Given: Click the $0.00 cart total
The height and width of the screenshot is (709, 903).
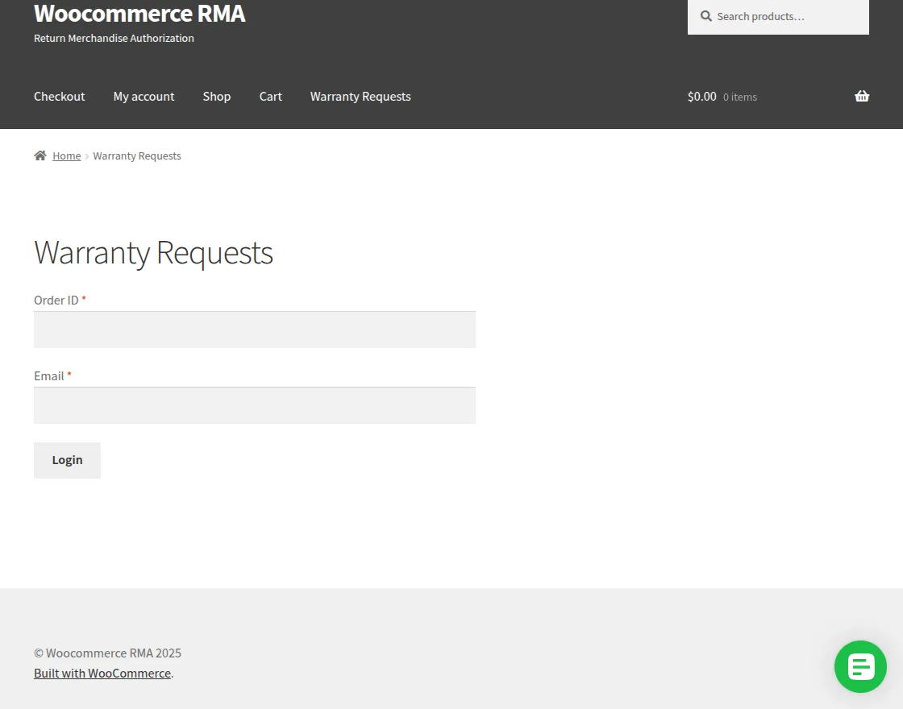Looking at the screenshot, I should tap(701, 96).
